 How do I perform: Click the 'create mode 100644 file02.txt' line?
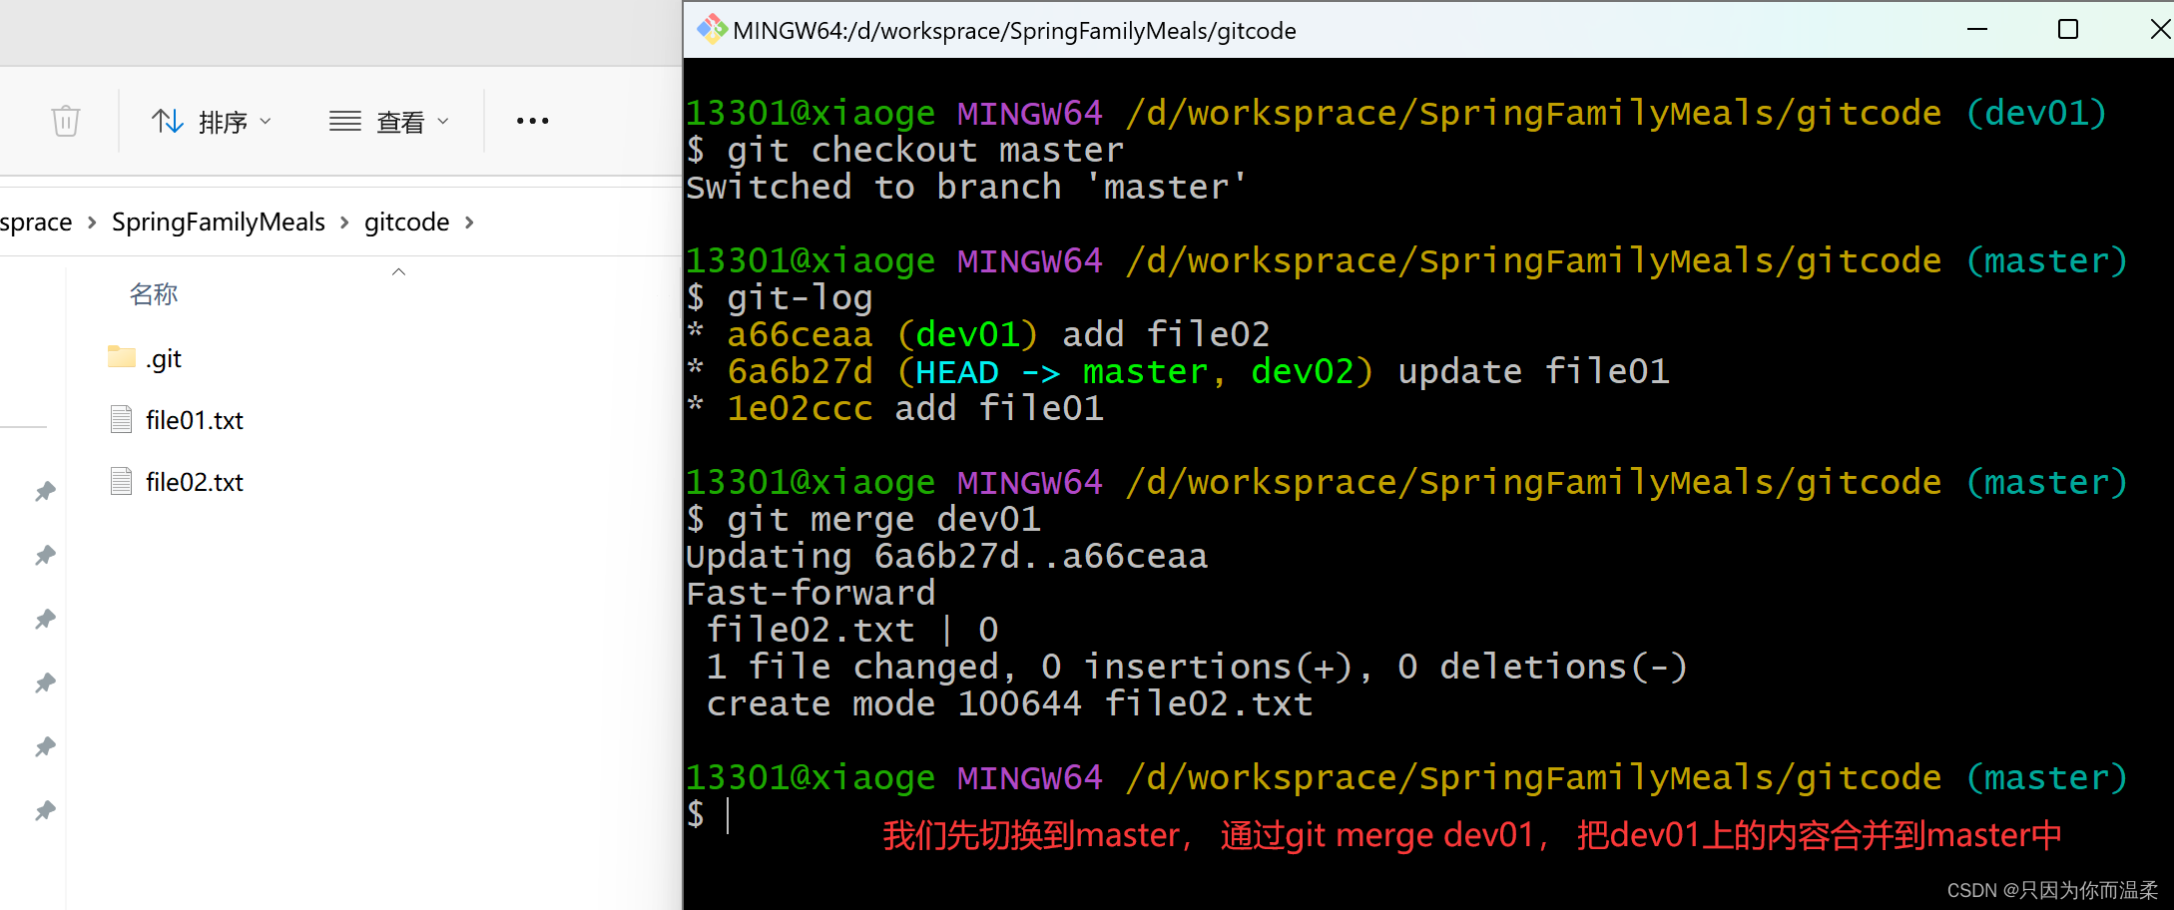pyautogui.click(x=1009, y=704)
